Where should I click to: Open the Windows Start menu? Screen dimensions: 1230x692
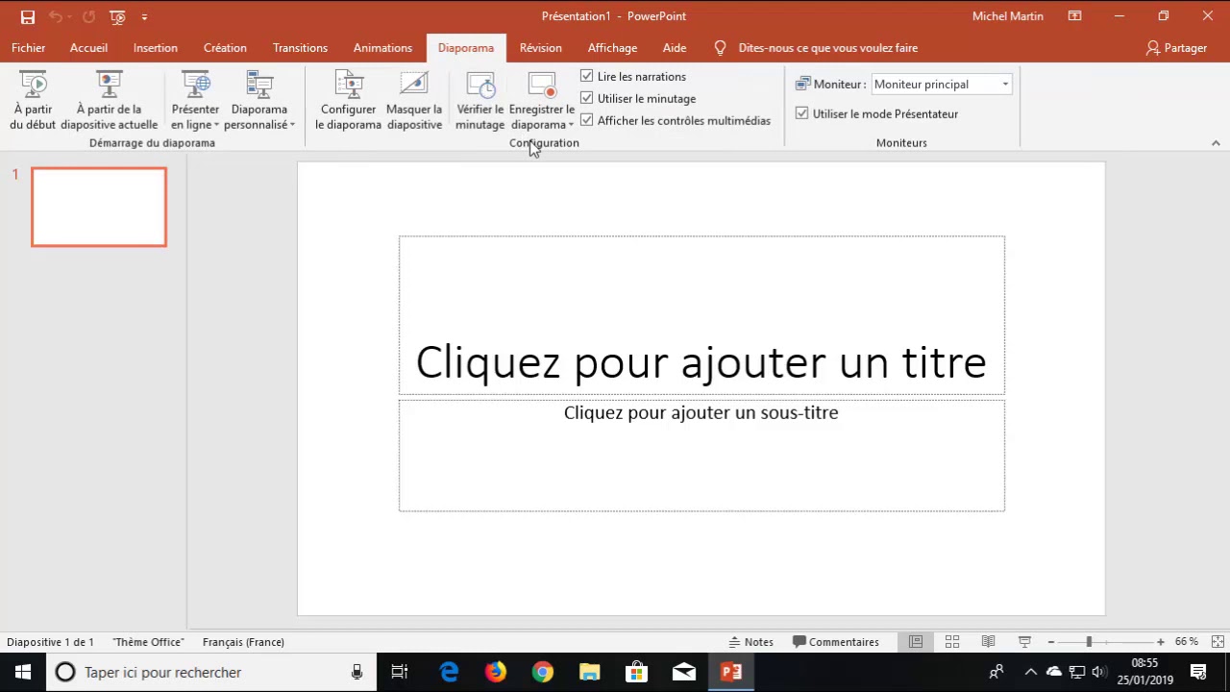pos(23,673)
